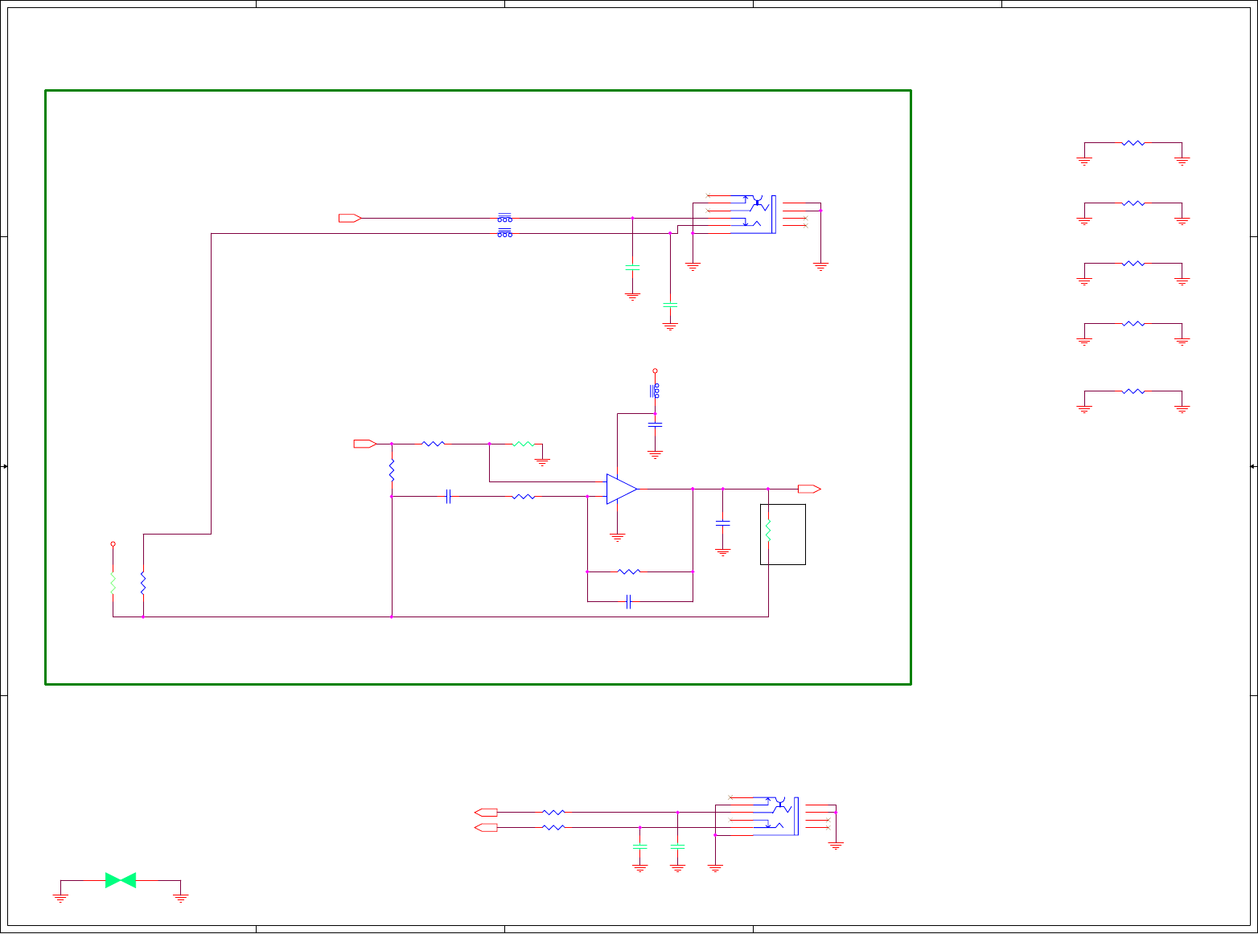Select the resistor feeding the op-amp inverting input
This screenshot has height=934, width=1258.
pos(523,497)
